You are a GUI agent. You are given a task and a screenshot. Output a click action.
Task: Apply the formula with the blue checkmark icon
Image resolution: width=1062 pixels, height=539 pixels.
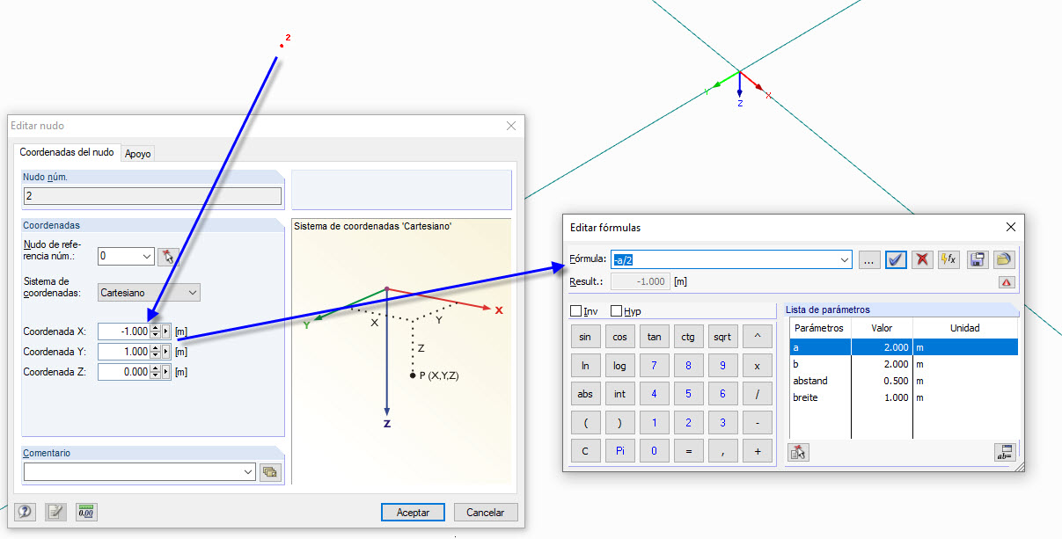pyautogui.click(x=896, y=259)
